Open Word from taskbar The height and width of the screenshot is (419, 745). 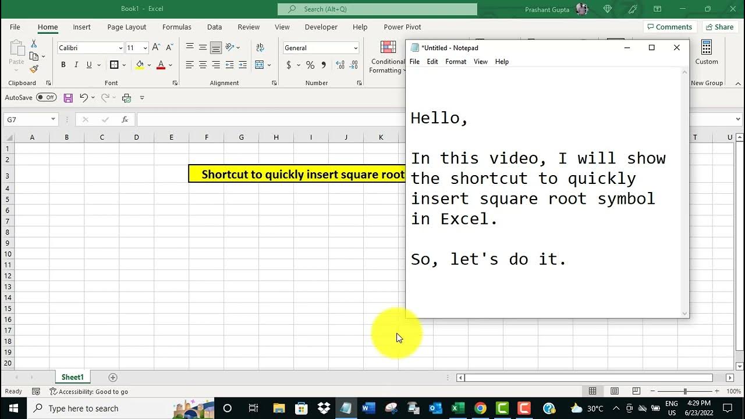tap(368, 408)
